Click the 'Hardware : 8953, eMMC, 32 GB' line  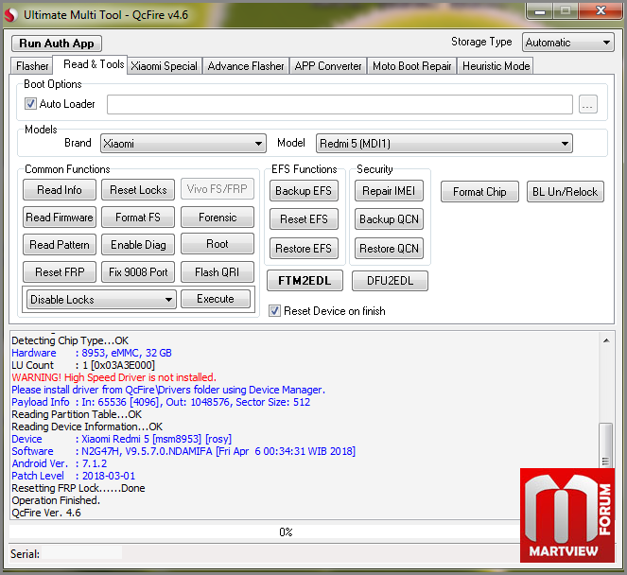click(x=92, y=353)
